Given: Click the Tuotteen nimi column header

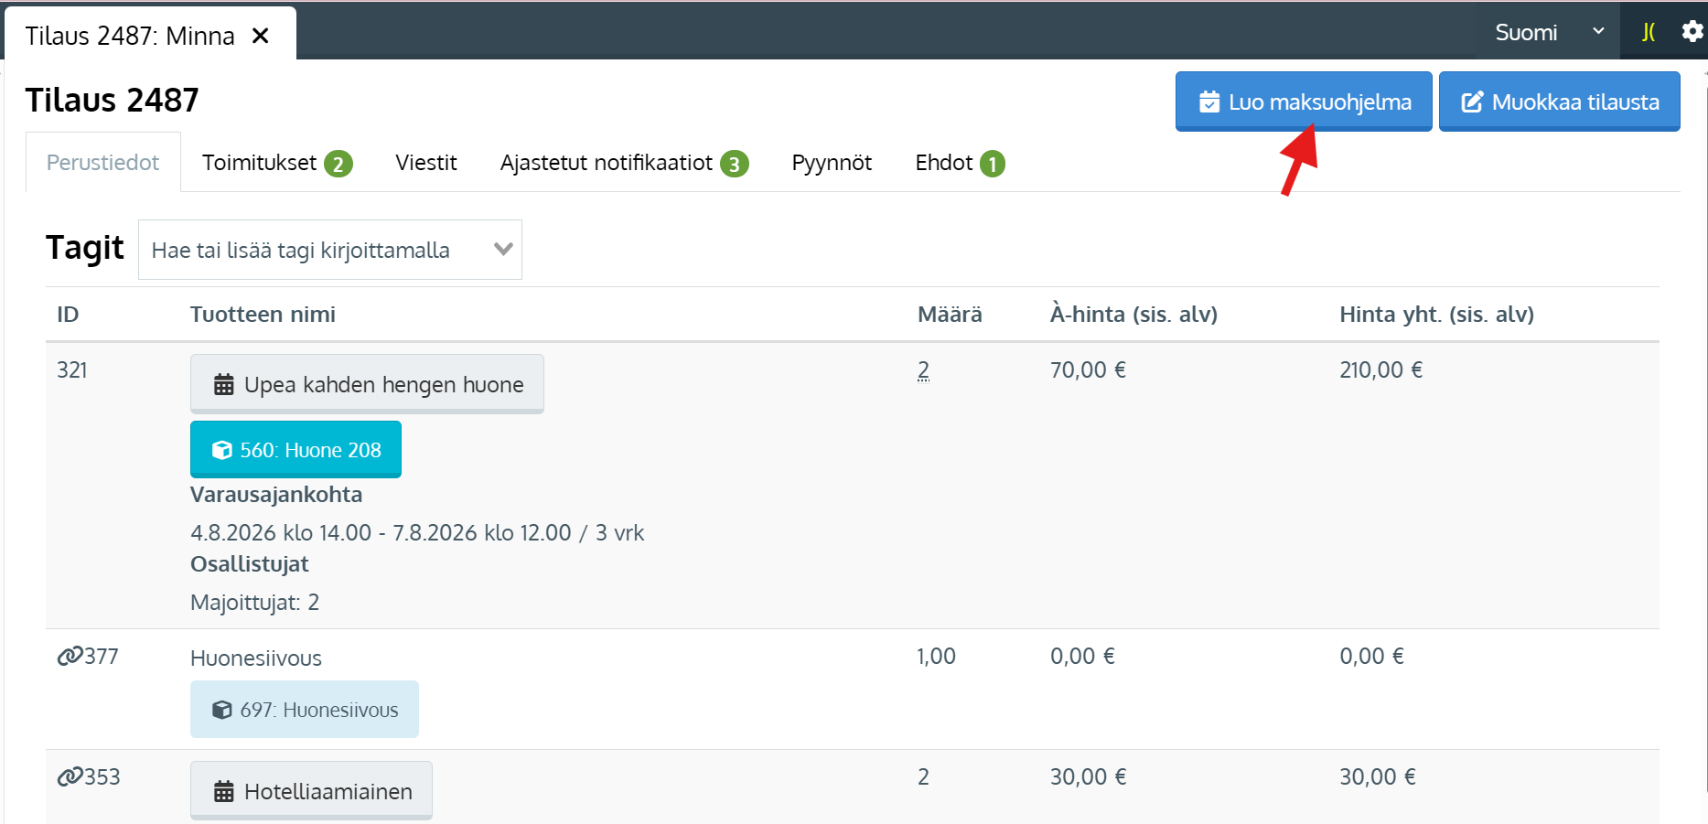Looking at the screenshot, I should click(x=263, y=315).
